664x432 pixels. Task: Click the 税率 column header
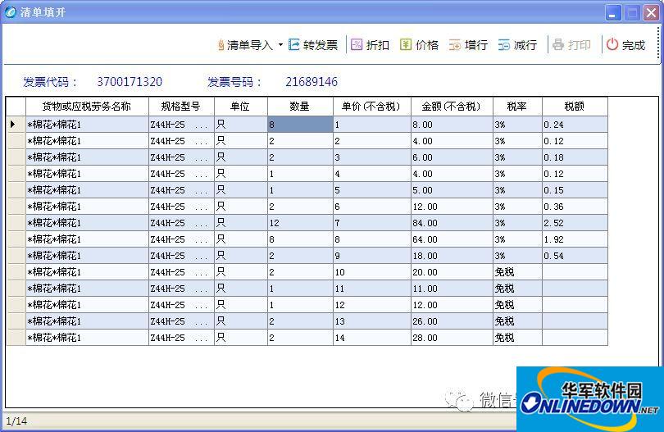click(x=516, y=107)
